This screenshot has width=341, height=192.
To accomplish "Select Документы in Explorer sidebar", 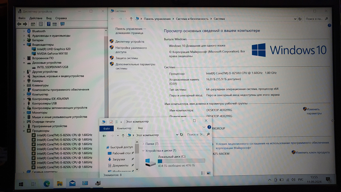I will pyautogui.click(x=120, y=165).
